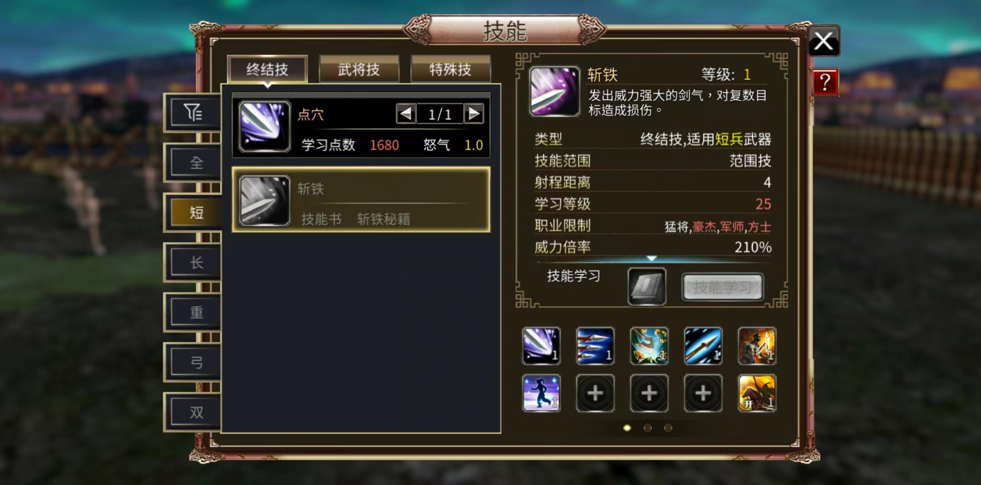Switch to second skill bar page dot
Viewport: 981px width, 485px height.
pyautogui.click(x=648, y=428)
